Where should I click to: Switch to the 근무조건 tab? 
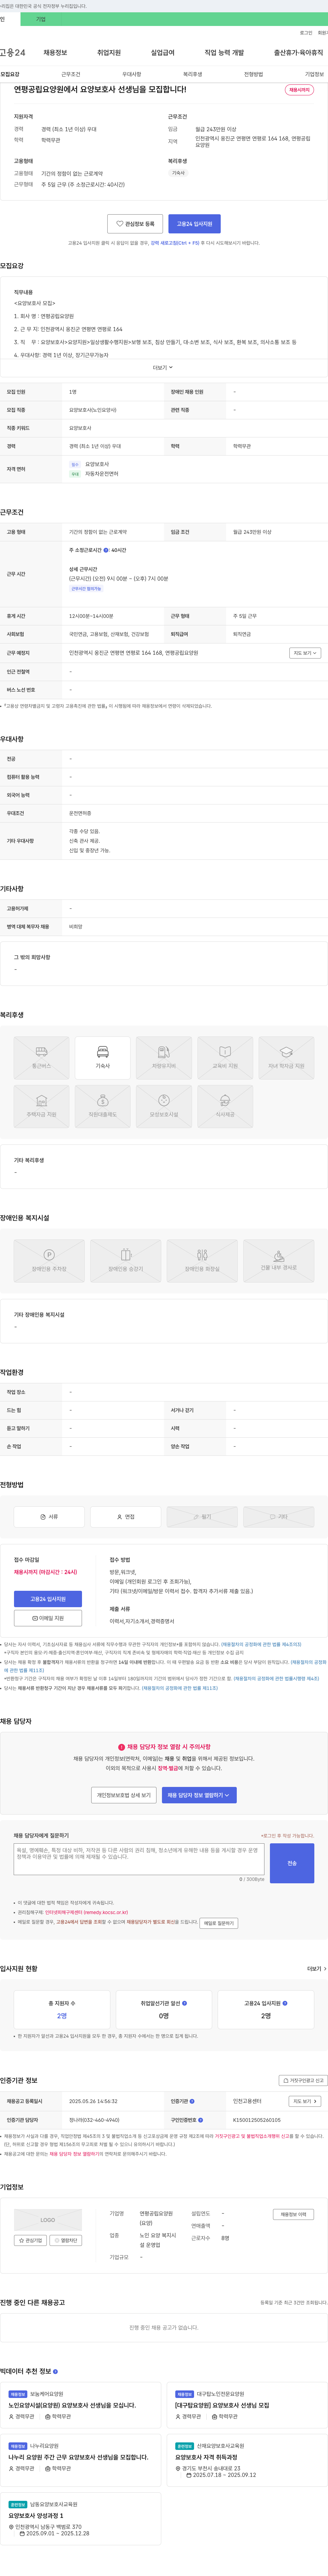click(x=71, y=74)
